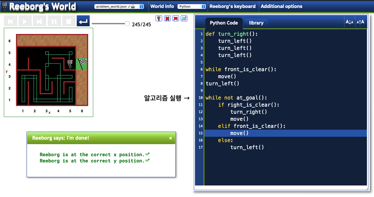374x197 pixels.
Task: Select the red top-view robot model icon
Action: point(167,18)
